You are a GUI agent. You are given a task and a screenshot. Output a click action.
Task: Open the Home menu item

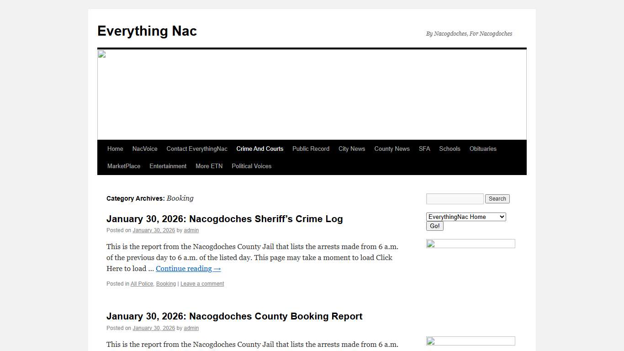pyautogui.click(x=115, y=149)
